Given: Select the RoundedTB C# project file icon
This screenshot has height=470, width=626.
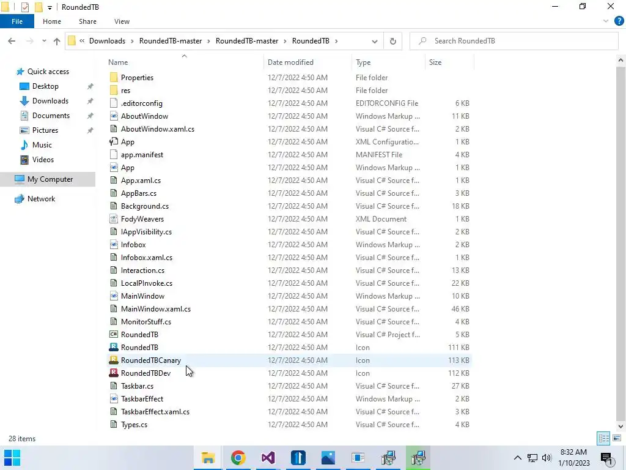Looking at the screenshot, I should [x=114, y=335].
